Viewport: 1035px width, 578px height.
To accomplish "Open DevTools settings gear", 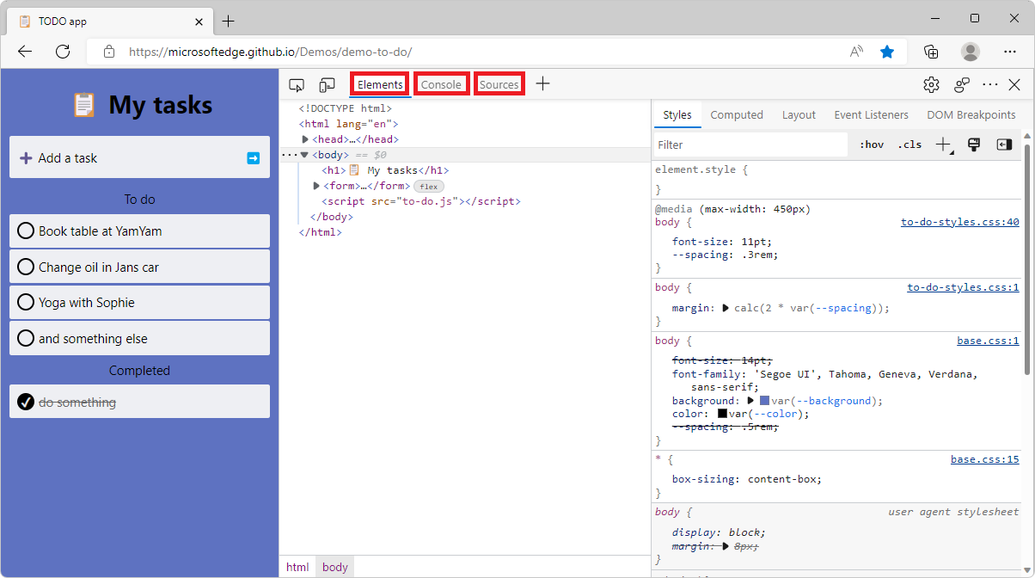I will [x=931, y=83].
